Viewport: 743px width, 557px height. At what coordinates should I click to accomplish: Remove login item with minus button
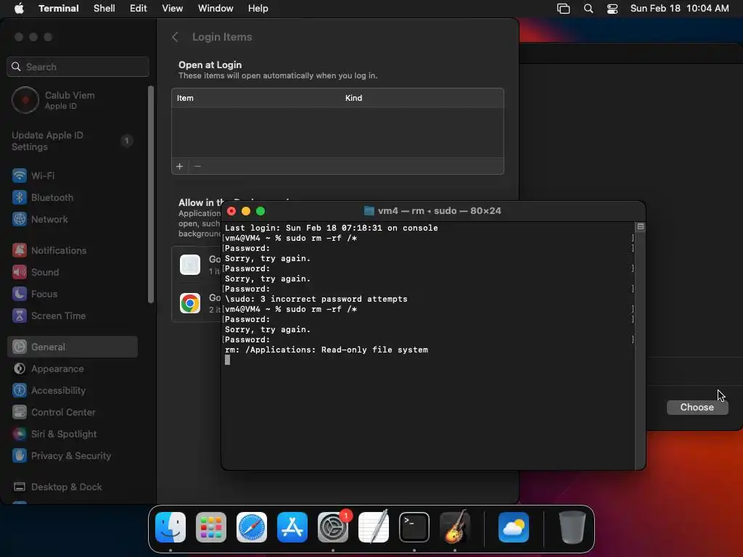click(x=197, y=166)
